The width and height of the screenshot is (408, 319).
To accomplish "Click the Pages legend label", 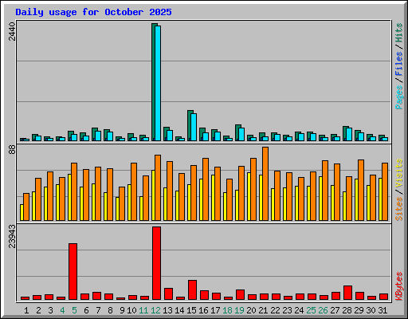I will (399, 97).
